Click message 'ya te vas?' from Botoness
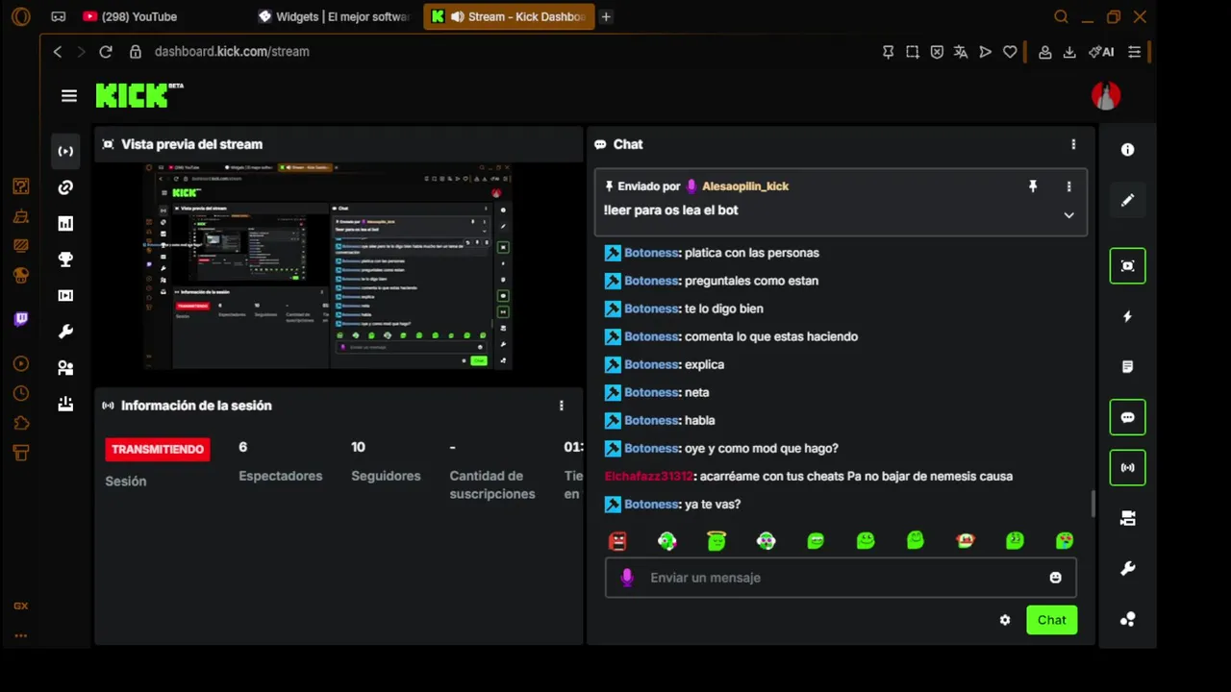This screenshot has height=692, width=1231. 713,504
